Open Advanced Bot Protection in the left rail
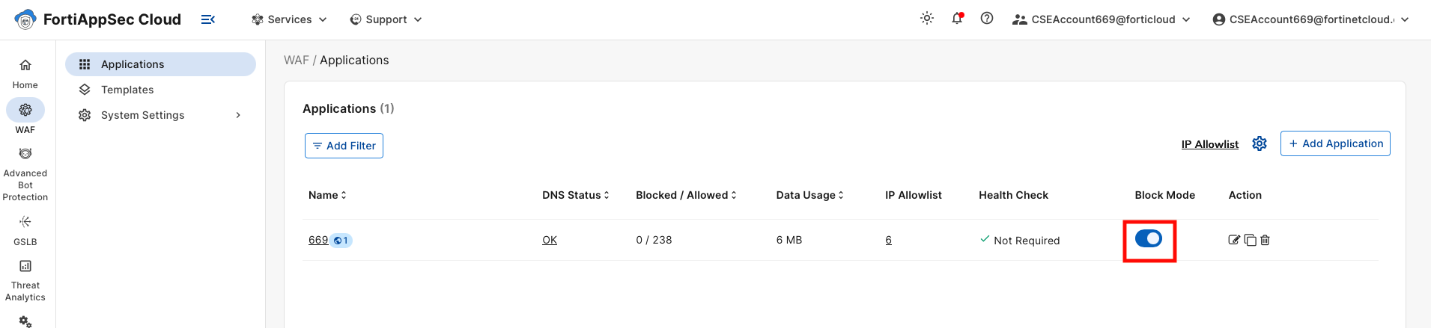 [25, 175]
